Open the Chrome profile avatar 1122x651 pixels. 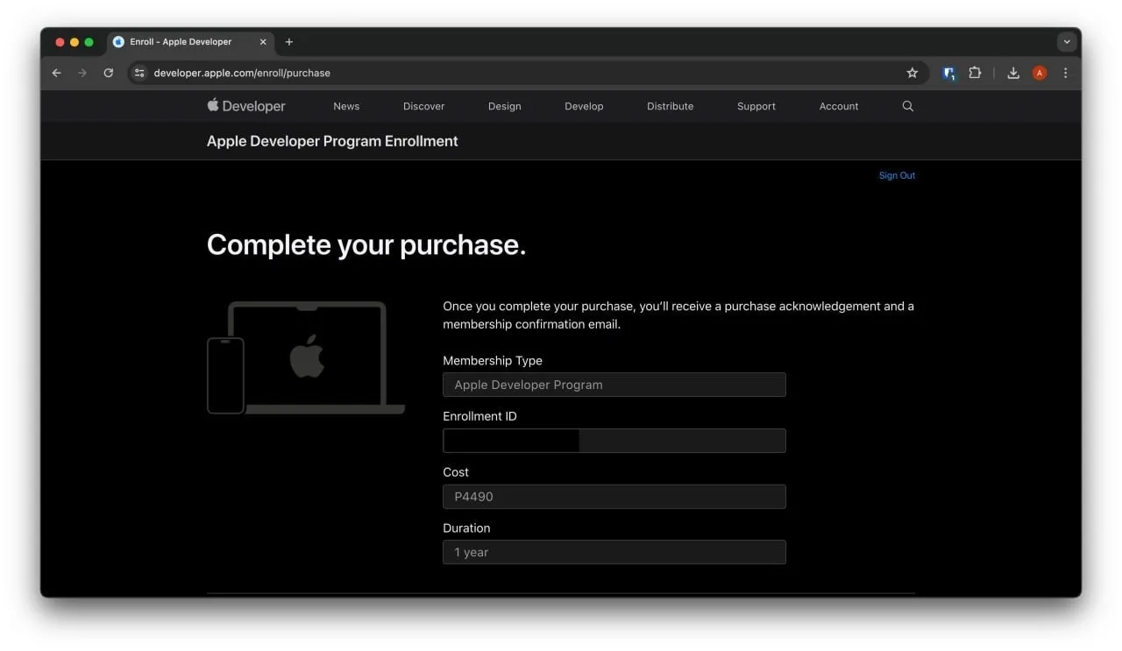coord(1040,73)
